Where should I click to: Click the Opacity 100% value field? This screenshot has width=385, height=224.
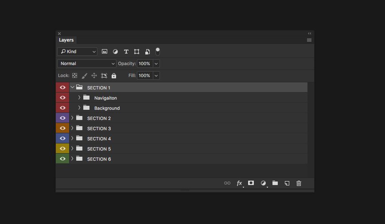click(145, 64)
